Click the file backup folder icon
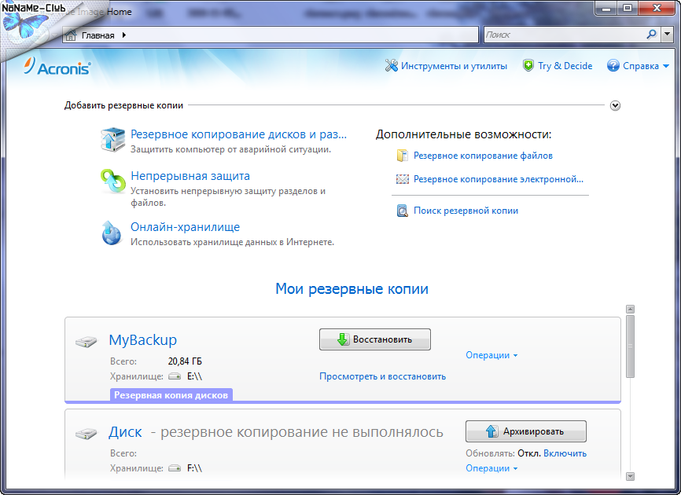681x495 pixels. coord(403,156)
